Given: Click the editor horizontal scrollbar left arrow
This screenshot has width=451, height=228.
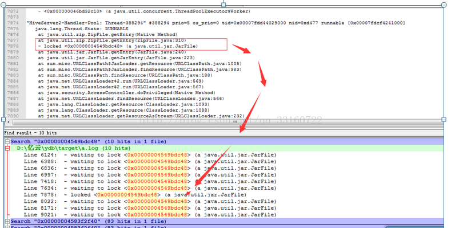Looking at the screenshot, I should click(9, 122).
